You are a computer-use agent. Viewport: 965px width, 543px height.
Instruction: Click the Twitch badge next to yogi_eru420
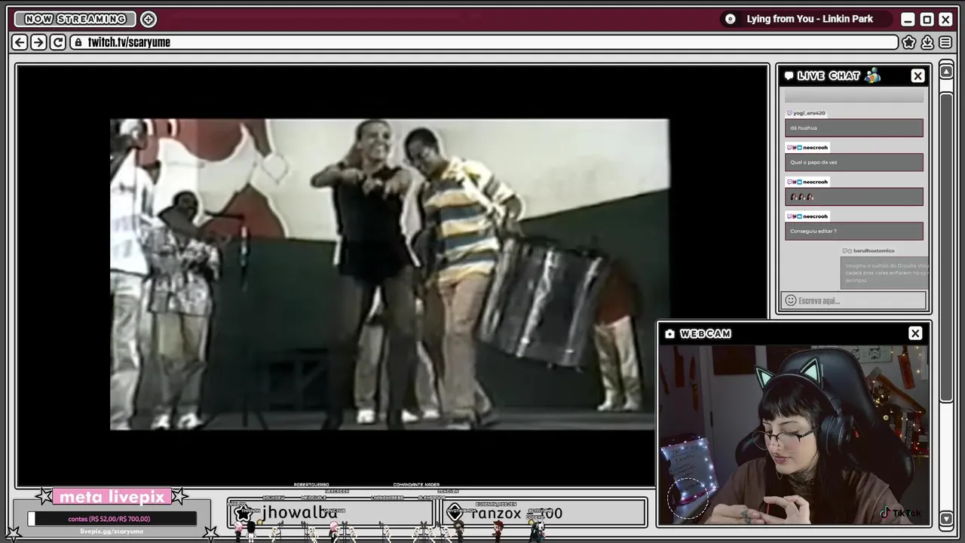(x=789, y=113)
